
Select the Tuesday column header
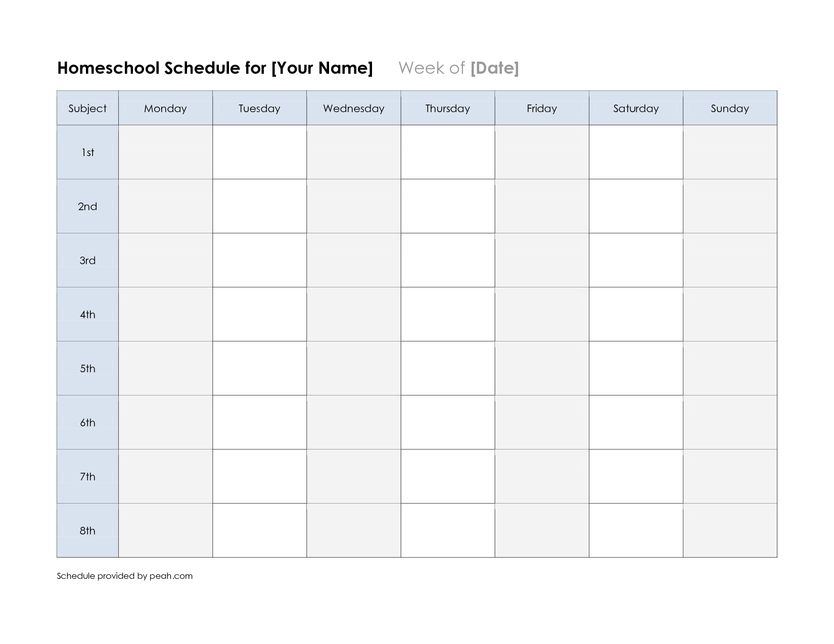pos(259,108)
